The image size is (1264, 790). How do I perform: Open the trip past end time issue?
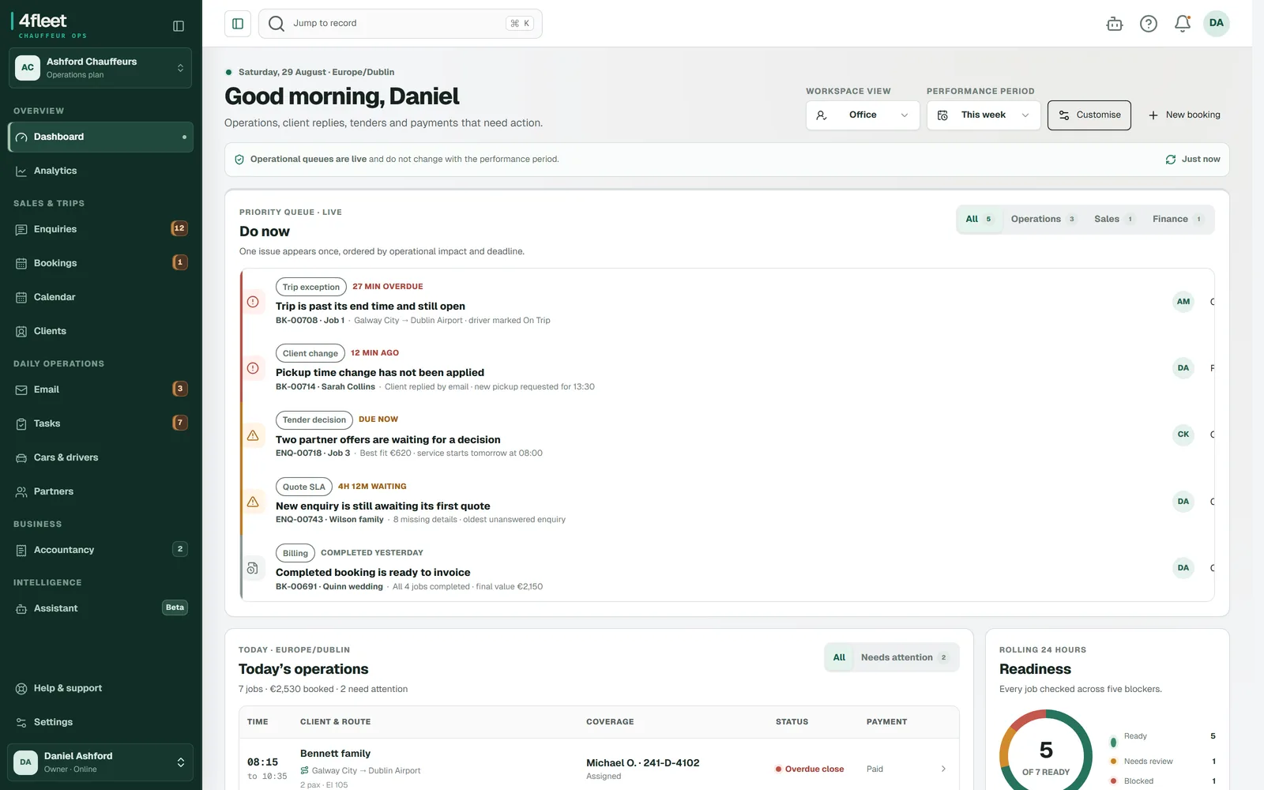[727, 302]
